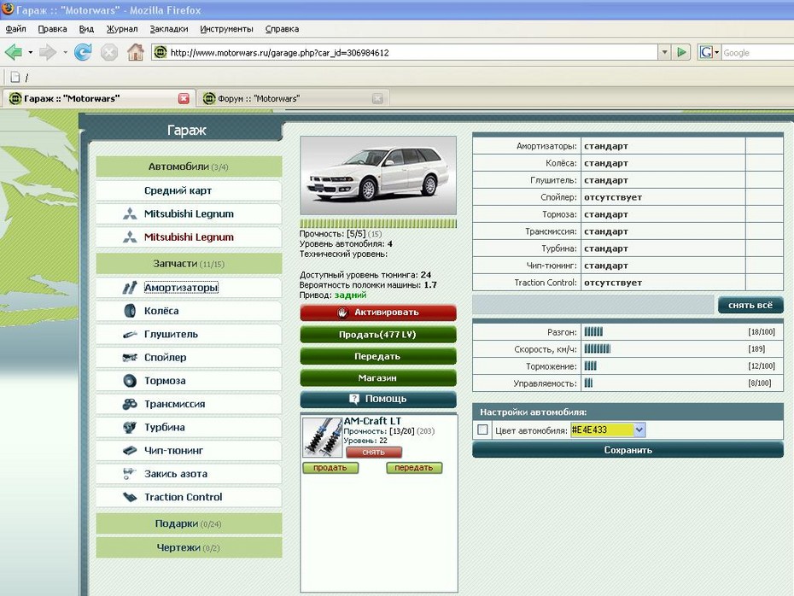Click the Глушитель muffler icon
Screen dimensions: 794x596
[x=130, y=334]
